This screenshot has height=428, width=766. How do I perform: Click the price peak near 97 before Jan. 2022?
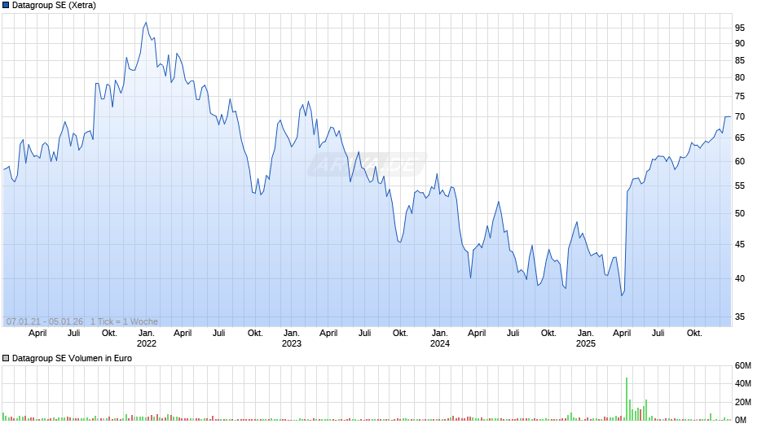pyautogui.click(x=146, y=23)
